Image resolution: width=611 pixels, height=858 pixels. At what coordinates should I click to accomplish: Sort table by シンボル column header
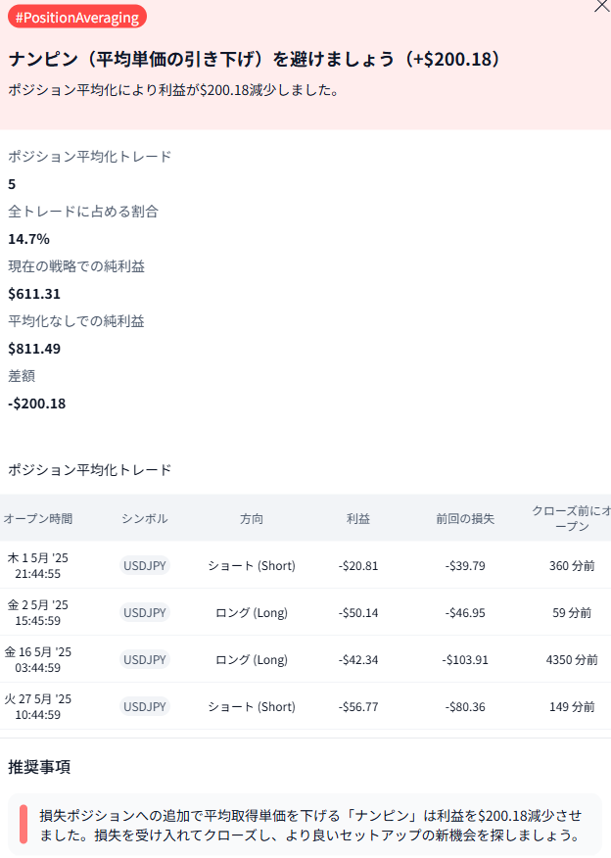click(x=145, y=518)
